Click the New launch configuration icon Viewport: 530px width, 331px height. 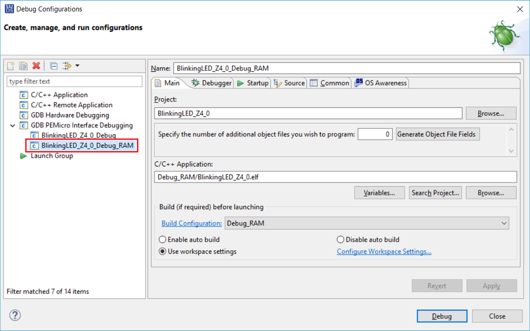(x=11, y=66)
